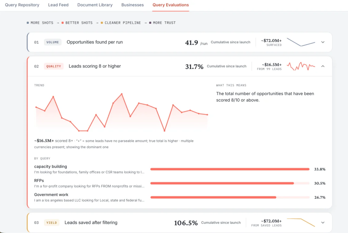Image resolution: width=348 pixels, height=233 pixels.
Task: Click the BETTER SHOTS label
Action: pos(79,23)
